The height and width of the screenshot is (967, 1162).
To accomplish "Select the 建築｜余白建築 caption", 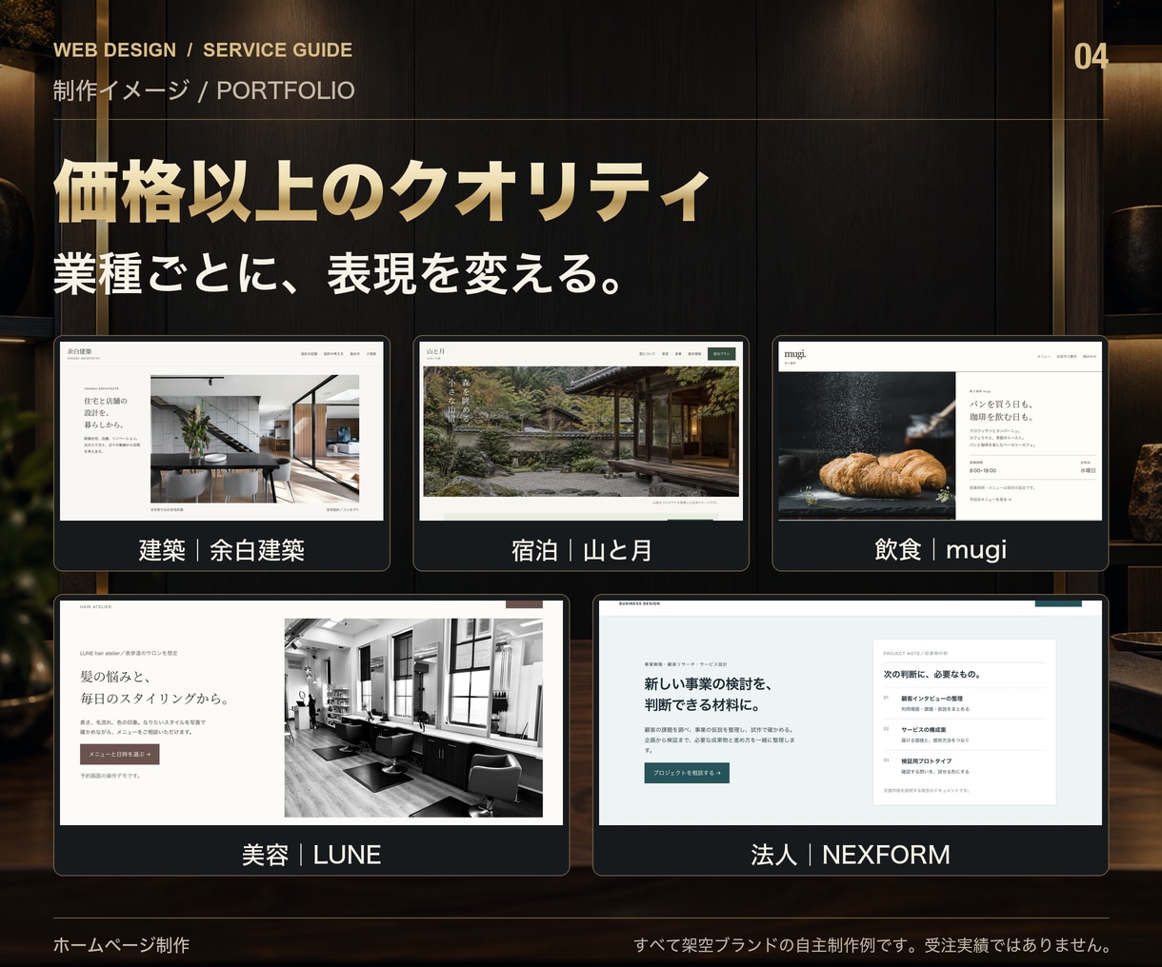I will pos(222,550).
